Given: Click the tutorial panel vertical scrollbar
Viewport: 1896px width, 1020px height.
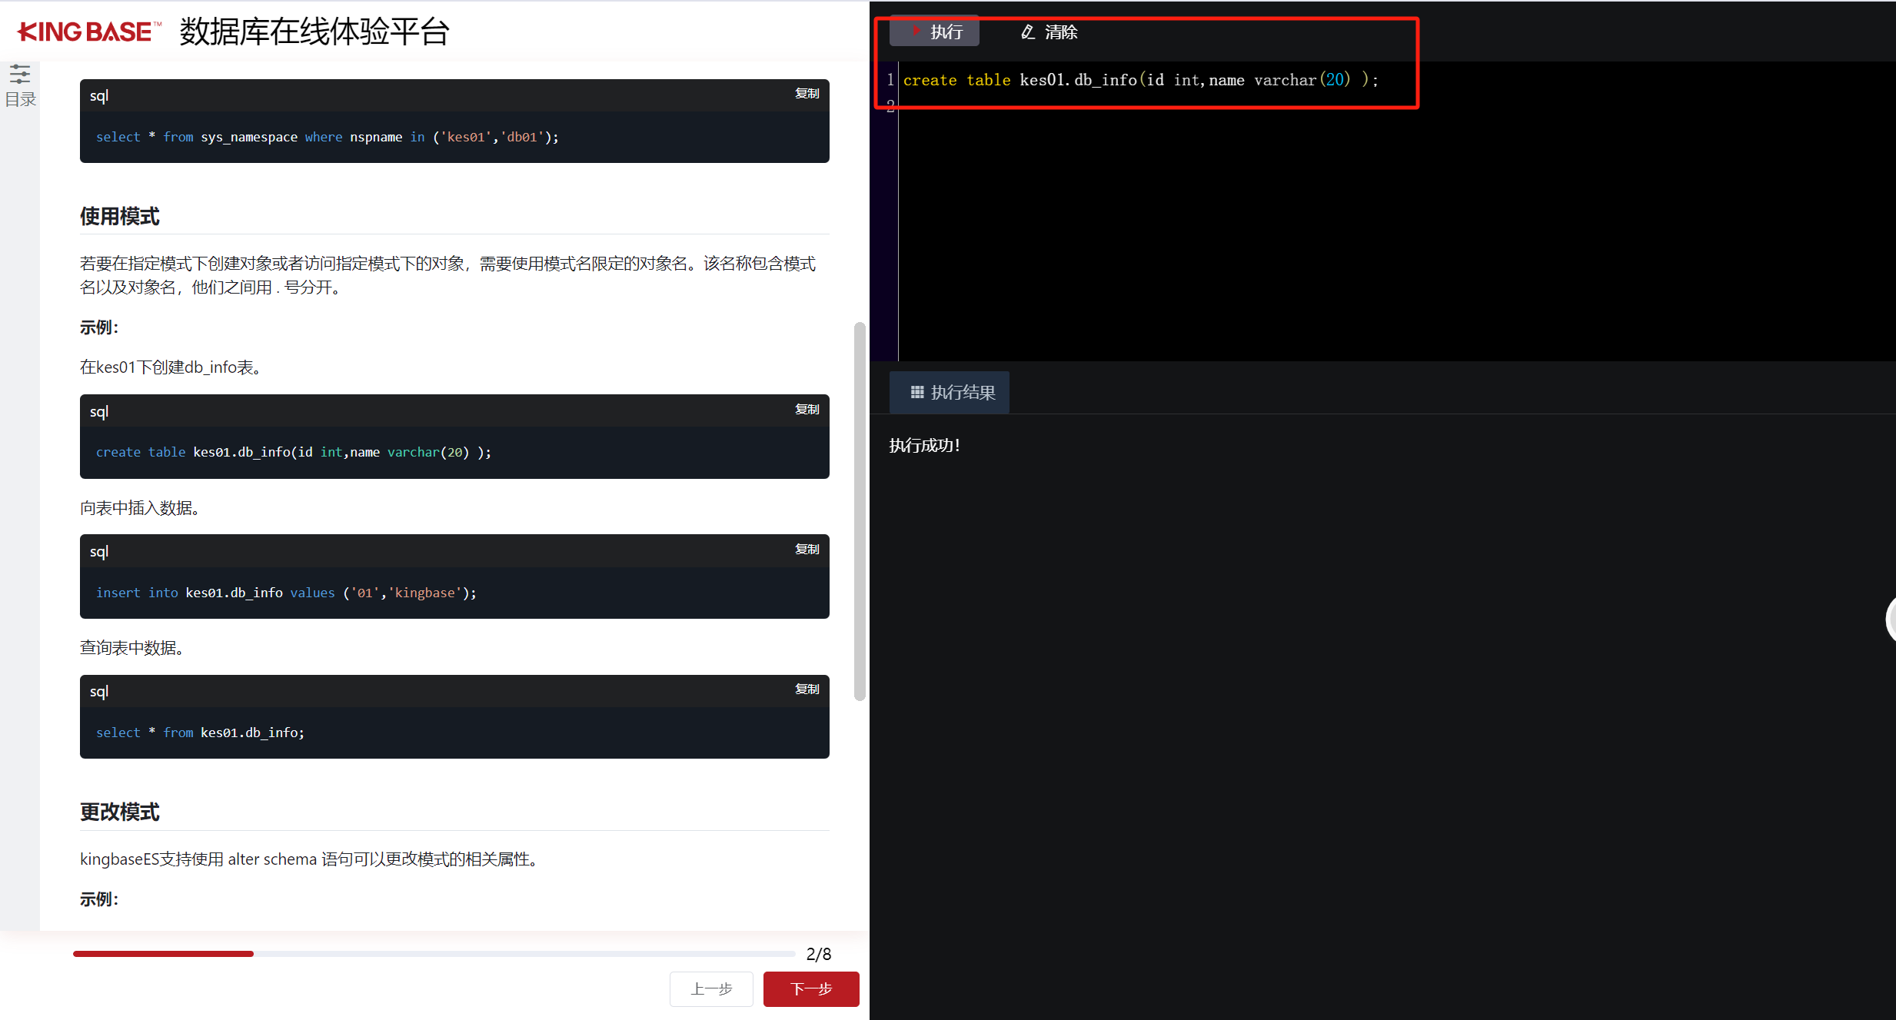Looking at the screenshot, I should [x=860, y=511].
